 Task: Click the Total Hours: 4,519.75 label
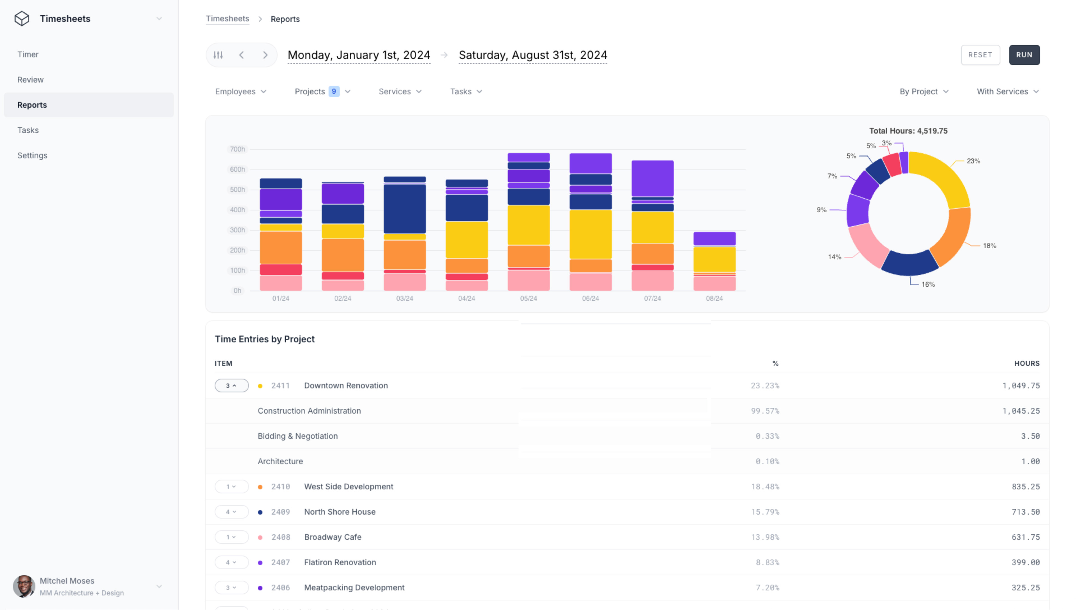pos(908,131)
